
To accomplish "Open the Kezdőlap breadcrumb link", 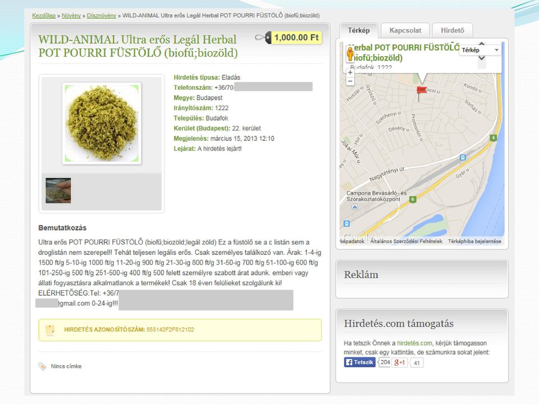I will (44, 16).
